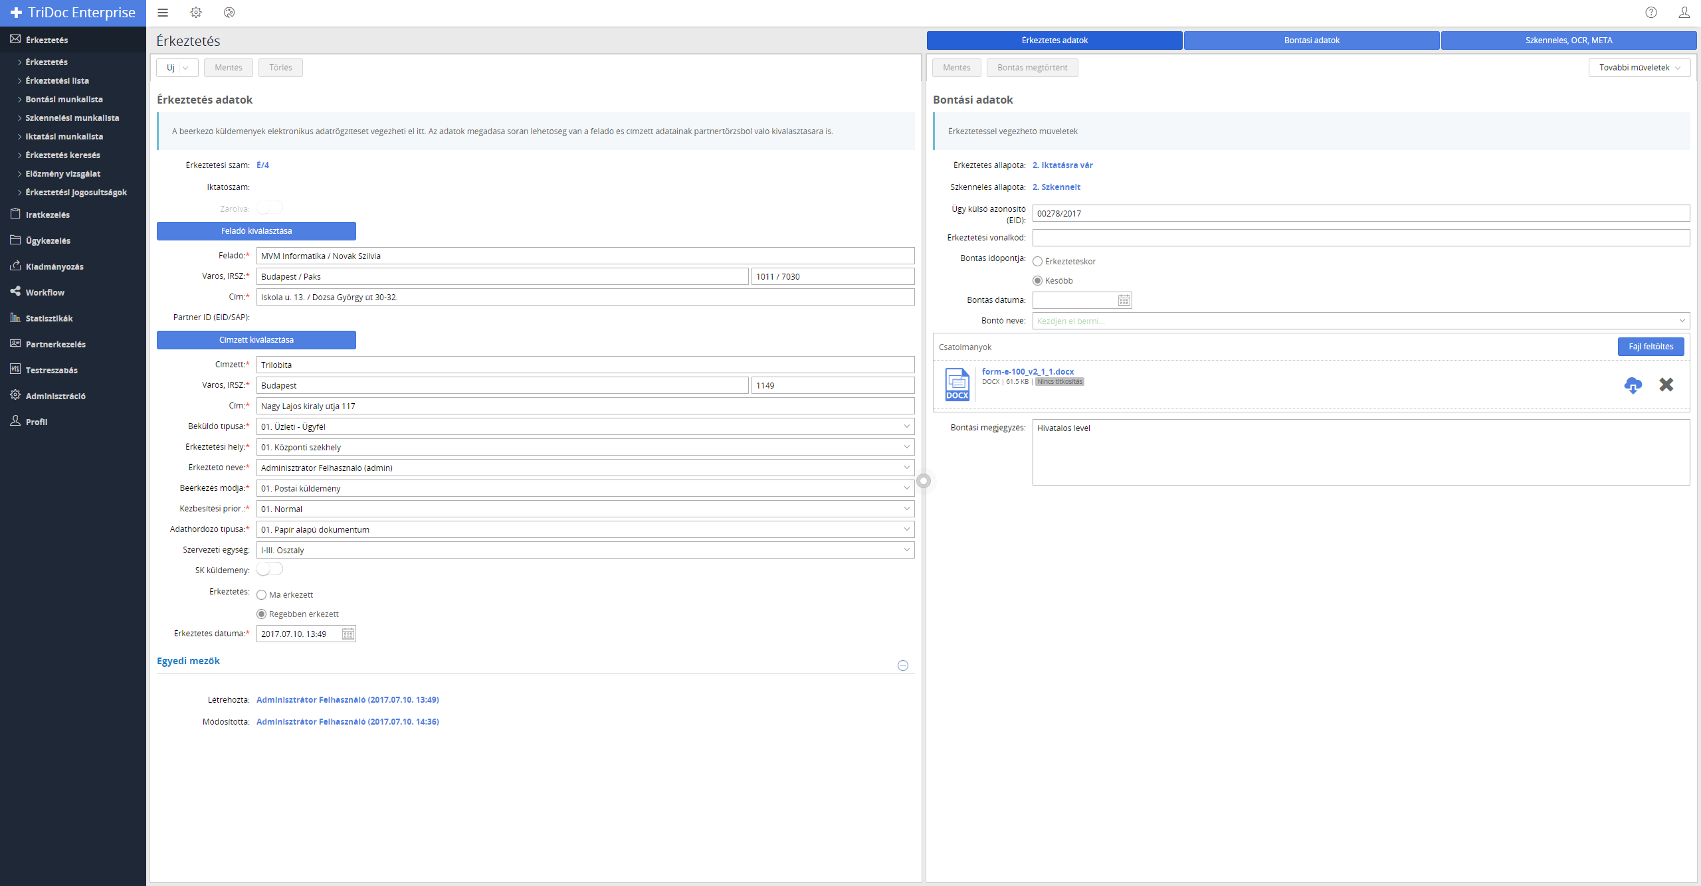Select Érkeztetéskor radio option
The height and width of the screenshot is (886, 1701).
pos(1038,262)
